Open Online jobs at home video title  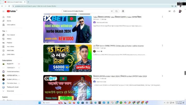(118, 46)
